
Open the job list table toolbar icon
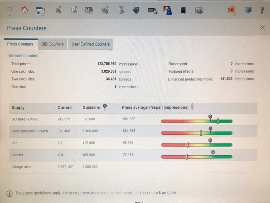[89, 10]
